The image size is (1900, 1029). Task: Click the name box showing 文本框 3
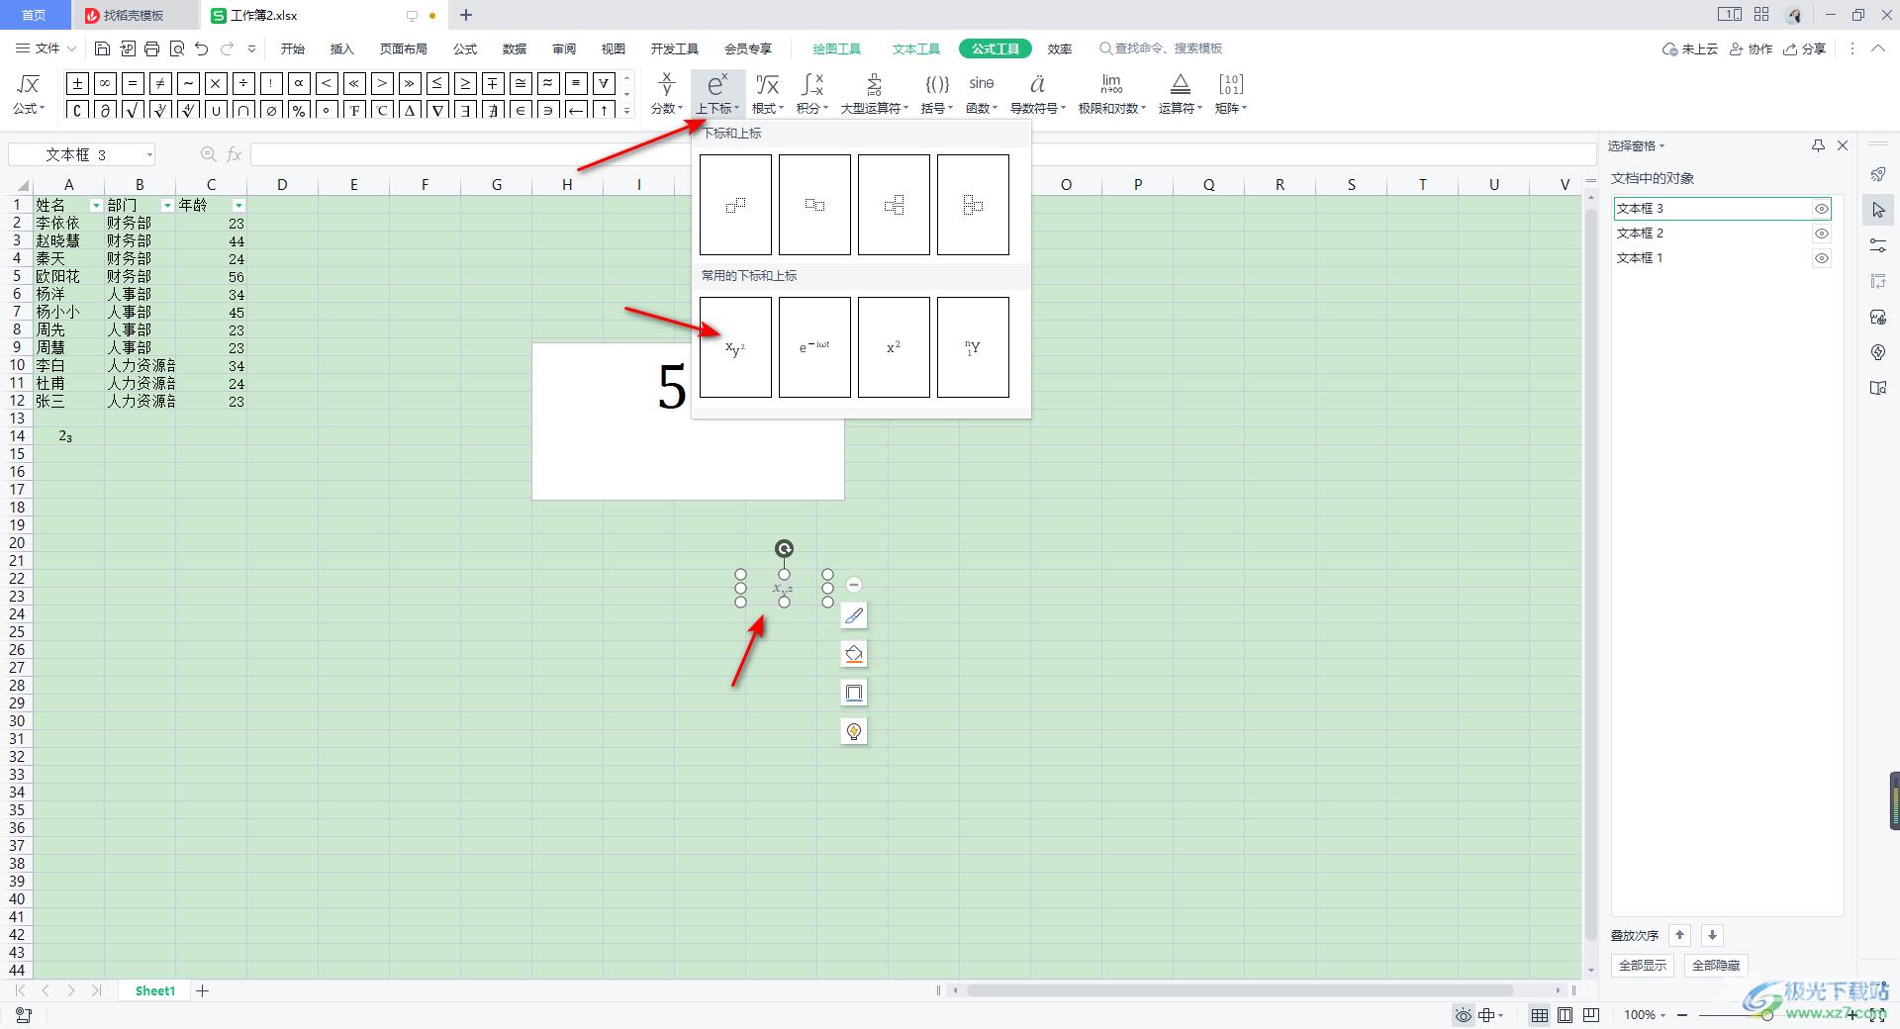point(82,154)
